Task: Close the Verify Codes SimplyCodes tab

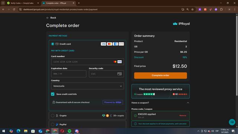Action: [38, 3]
